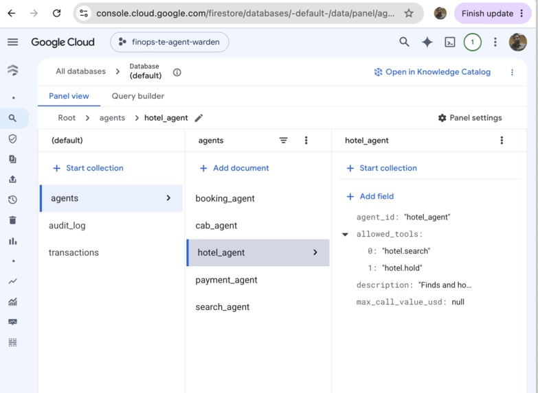Open the Cloud console search

tap(404, 42)
